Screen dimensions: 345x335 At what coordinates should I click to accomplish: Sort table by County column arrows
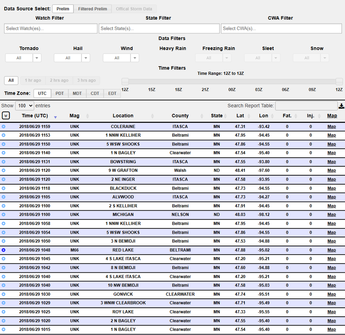202,116
